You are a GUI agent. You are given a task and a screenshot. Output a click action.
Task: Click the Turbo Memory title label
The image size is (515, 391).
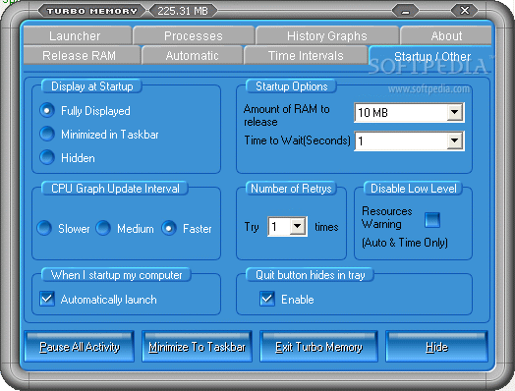pos(91,11)
